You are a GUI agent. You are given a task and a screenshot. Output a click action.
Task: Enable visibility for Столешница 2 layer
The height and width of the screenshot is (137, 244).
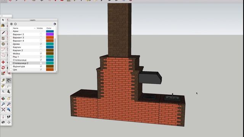point(41,63)
